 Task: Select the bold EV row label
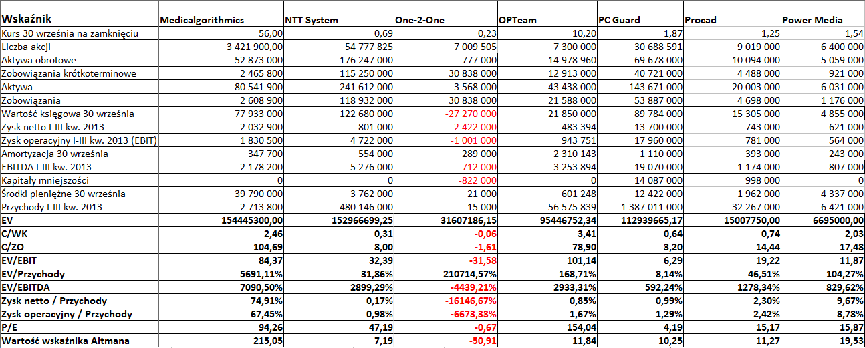coord(7,220)
